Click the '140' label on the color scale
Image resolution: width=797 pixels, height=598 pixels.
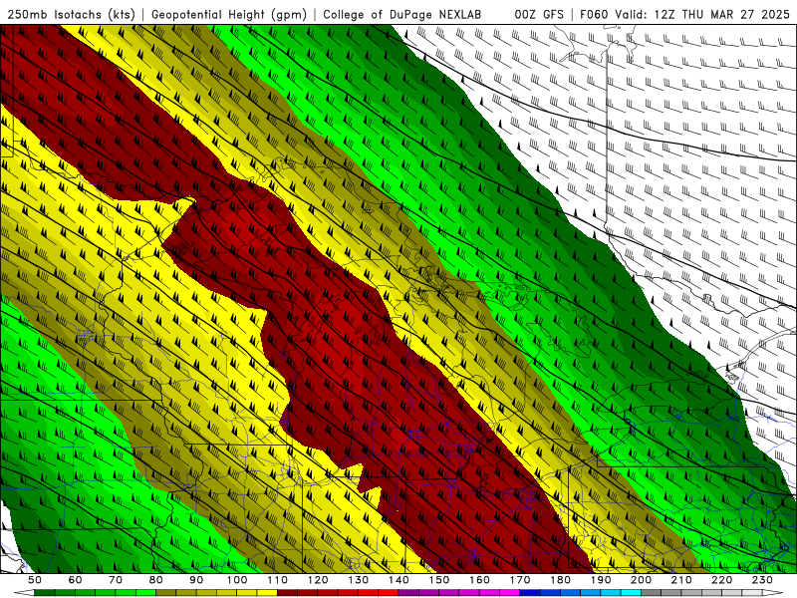tap(398, 580)
